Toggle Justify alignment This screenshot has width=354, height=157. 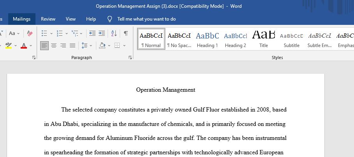pos(73,45)
